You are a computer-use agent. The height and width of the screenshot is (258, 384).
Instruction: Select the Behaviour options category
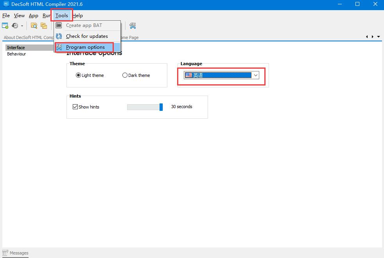click(16, 54)
